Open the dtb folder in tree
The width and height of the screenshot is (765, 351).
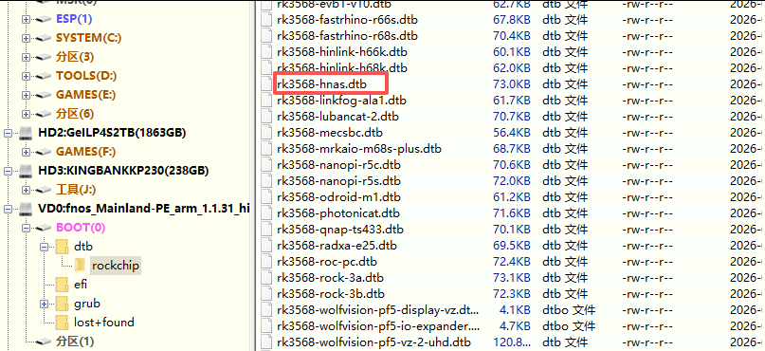pos(82,247)
